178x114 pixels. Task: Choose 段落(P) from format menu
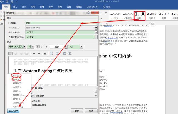[x=17, y=79]
